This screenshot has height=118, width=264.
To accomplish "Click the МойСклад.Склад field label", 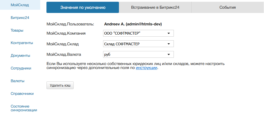I will [63, 44].
